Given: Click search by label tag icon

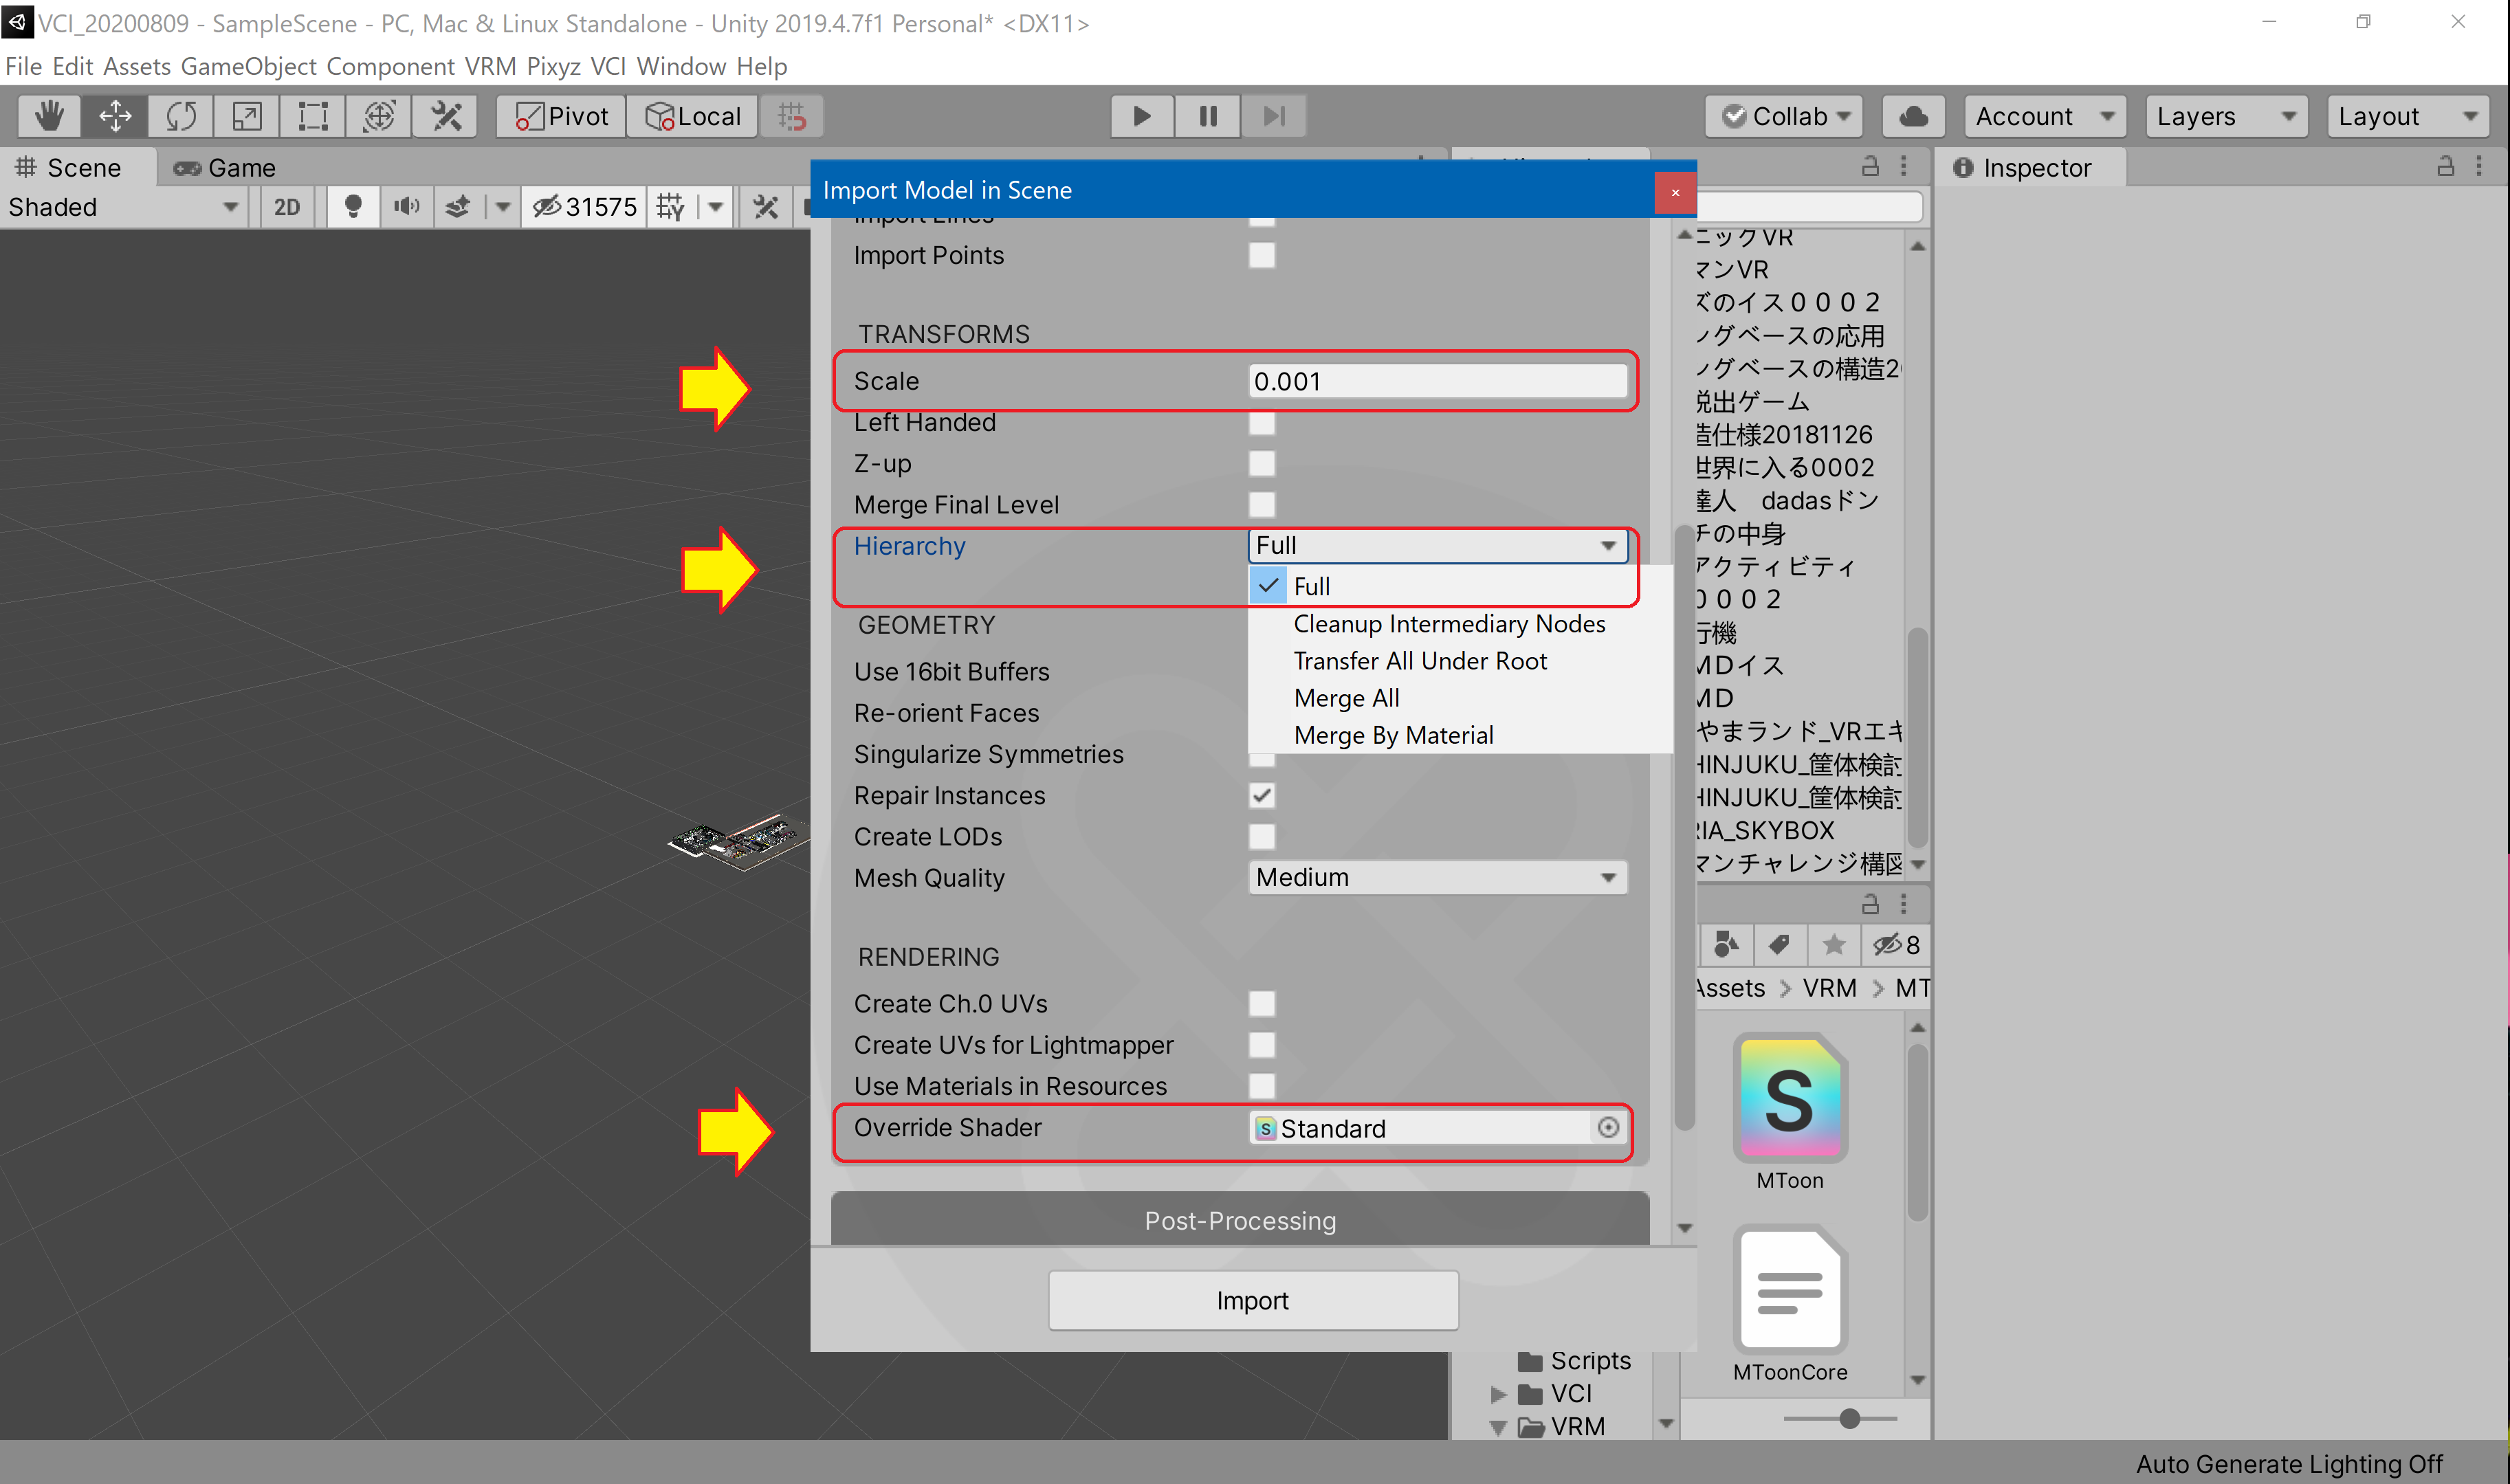Looking at the screenshot, I should [x=1779, y=944].
